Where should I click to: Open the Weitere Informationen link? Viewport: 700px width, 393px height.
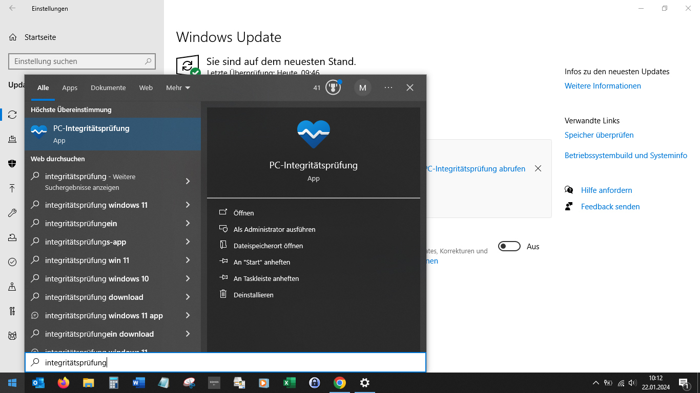(x=603, y=86)
